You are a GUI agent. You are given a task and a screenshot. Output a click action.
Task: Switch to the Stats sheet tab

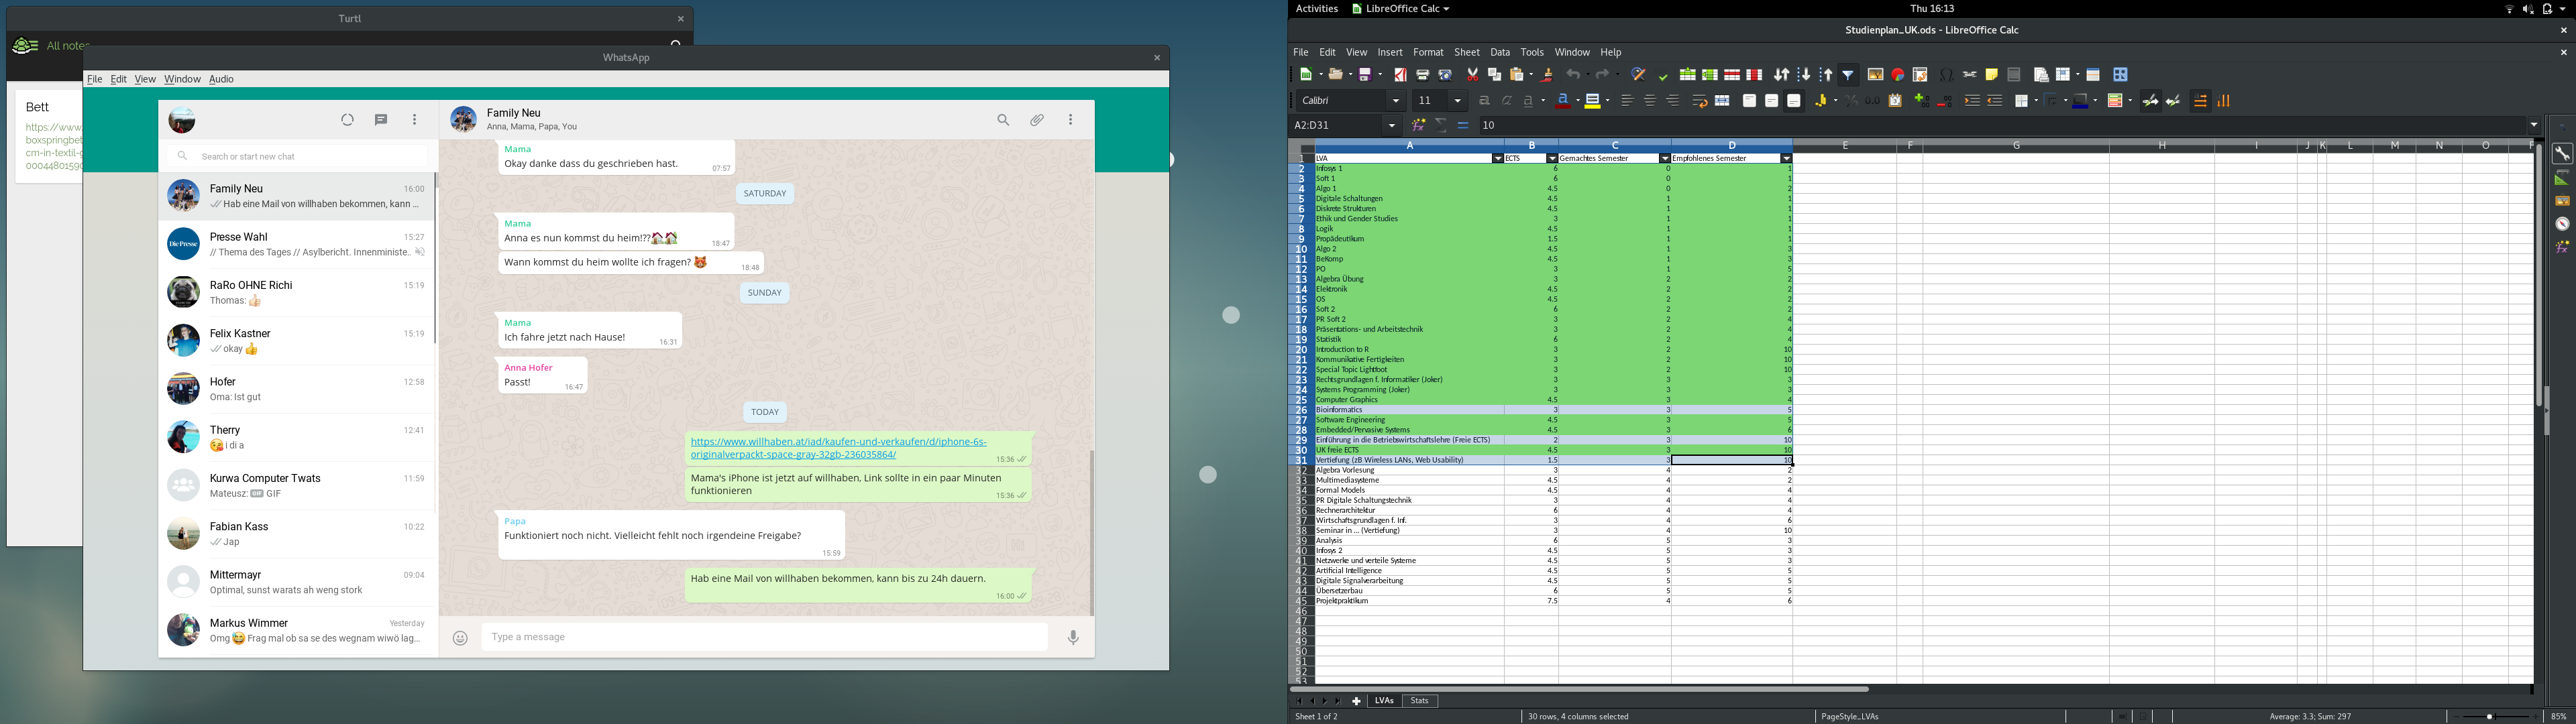click(x=1419, y=701)
